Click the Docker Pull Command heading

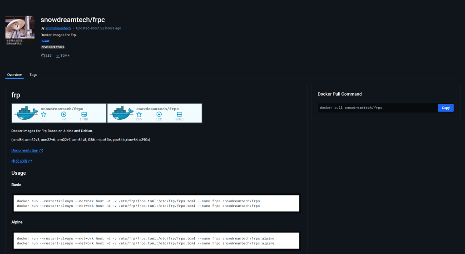tap(340, 94)
